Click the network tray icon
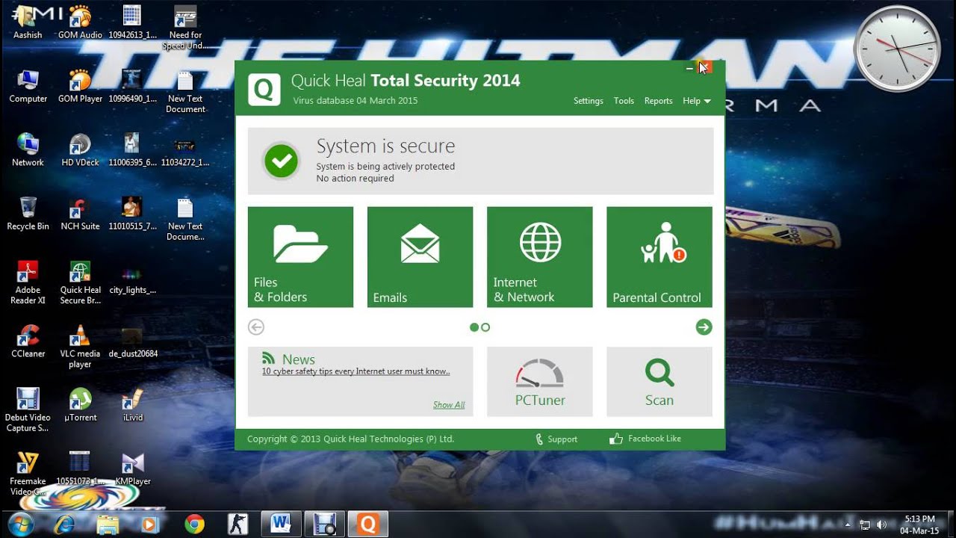Screen dimensions: 956x538 866,525
